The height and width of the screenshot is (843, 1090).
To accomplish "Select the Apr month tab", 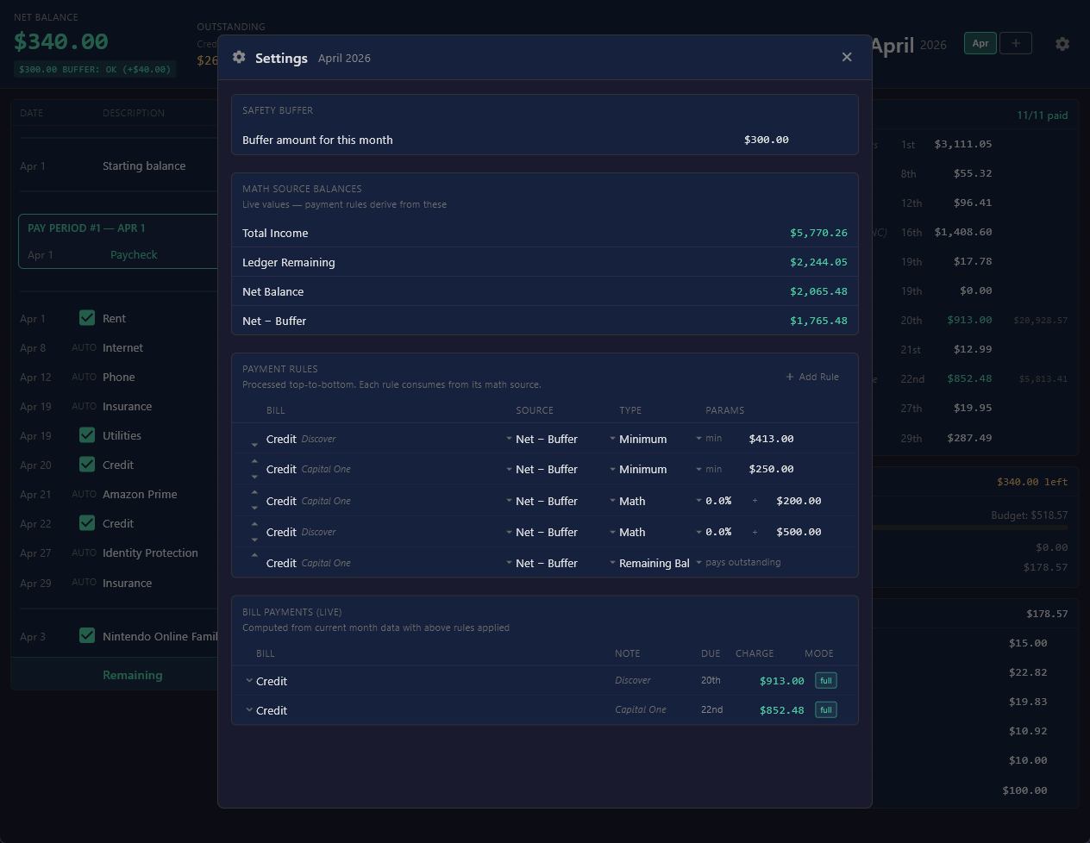I will [x=980, y=43].
